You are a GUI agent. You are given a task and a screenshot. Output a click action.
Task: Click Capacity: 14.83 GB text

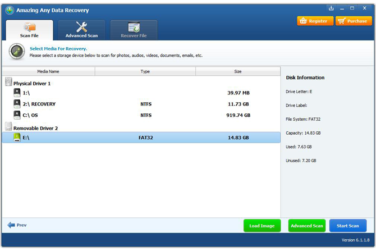[x=303, y=133]
